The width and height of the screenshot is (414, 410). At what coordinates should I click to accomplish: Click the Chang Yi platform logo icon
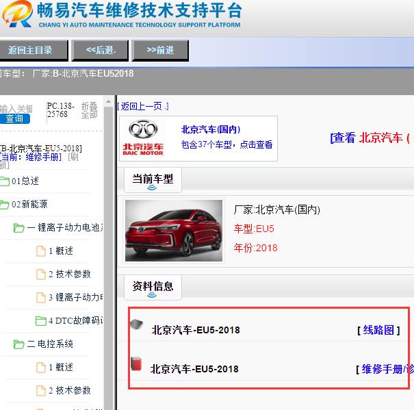click(x=17, y=14)
